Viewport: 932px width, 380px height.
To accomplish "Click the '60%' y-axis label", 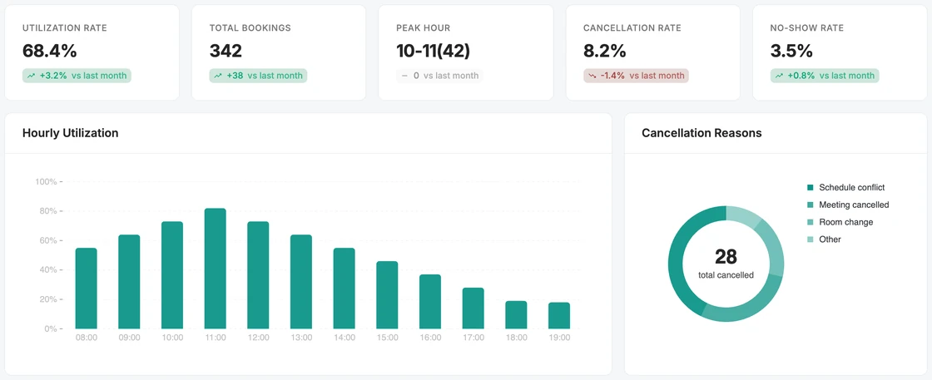I will tap(47, 240).
